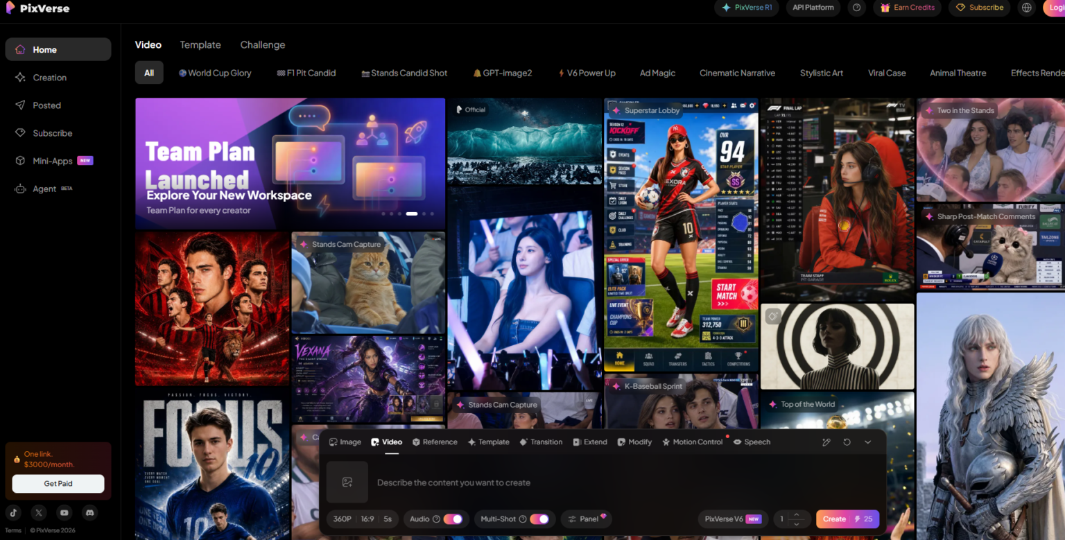Select Modify mode in creation panel
Screen dimensions: 1065x540
click(634, 442)
